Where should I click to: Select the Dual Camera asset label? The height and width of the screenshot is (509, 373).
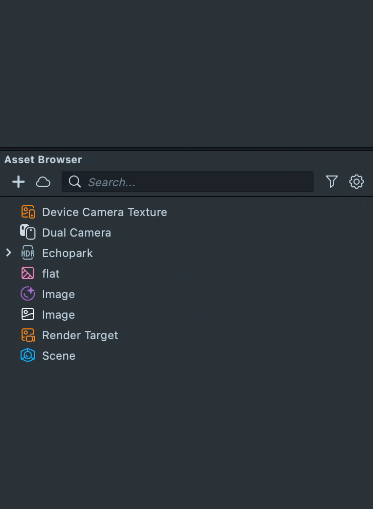(x=77, y=233)
